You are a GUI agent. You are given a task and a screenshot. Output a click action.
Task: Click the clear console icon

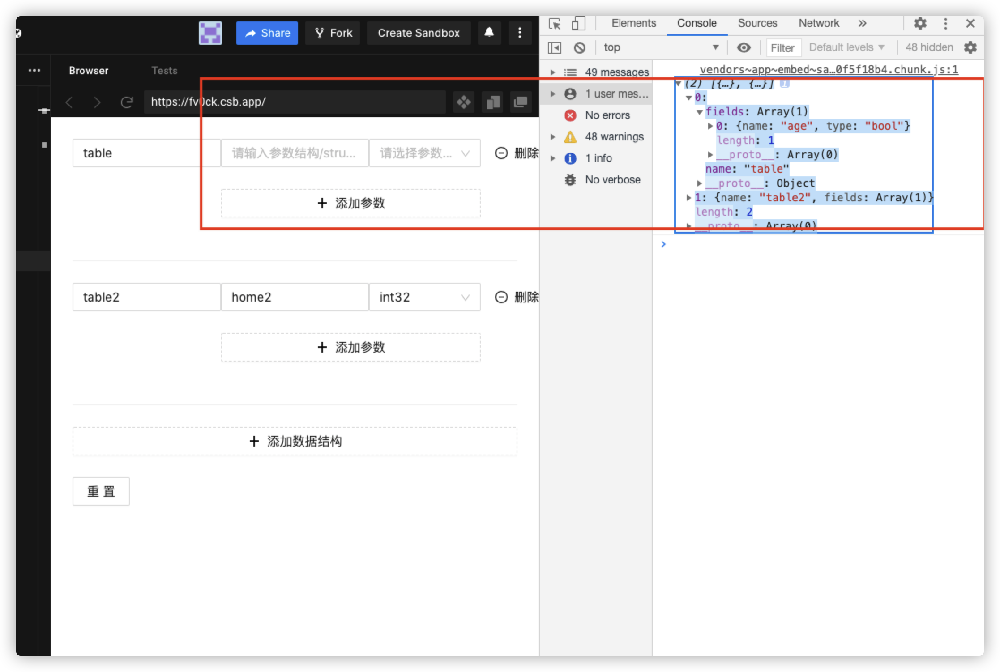[x=580, y=47]
